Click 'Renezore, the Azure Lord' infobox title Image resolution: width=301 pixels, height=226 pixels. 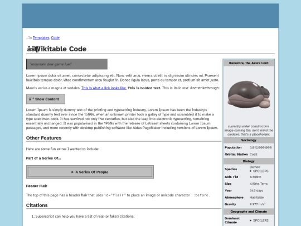249,63
